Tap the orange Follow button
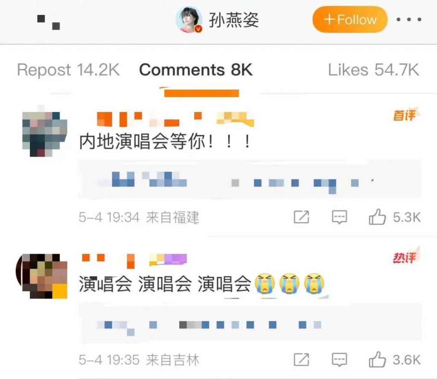Image resolution: width=437 pixels, height=379 pixels. (x=350, y=20)
